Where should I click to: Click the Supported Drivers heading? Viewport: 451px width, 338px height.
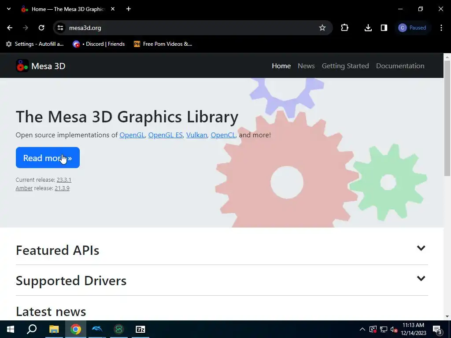coord(71,281)
